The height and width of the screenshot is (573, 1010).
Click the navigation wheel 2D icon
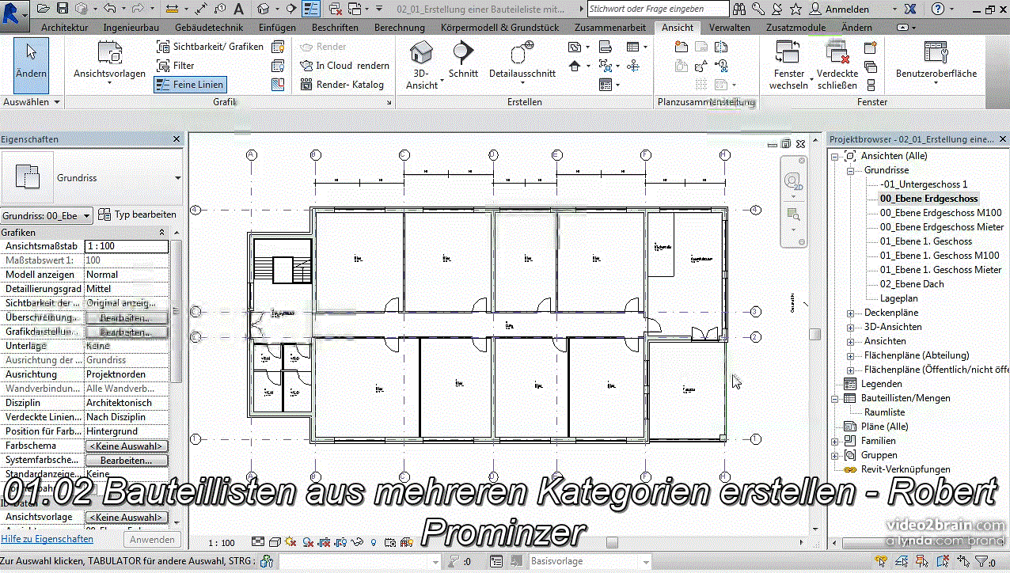click(792, 181)
